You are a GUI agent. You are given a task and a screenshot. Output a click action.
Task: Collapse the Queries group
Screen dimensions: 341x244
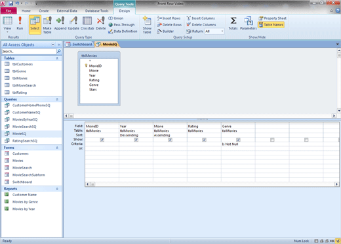[x=57, y=100]
